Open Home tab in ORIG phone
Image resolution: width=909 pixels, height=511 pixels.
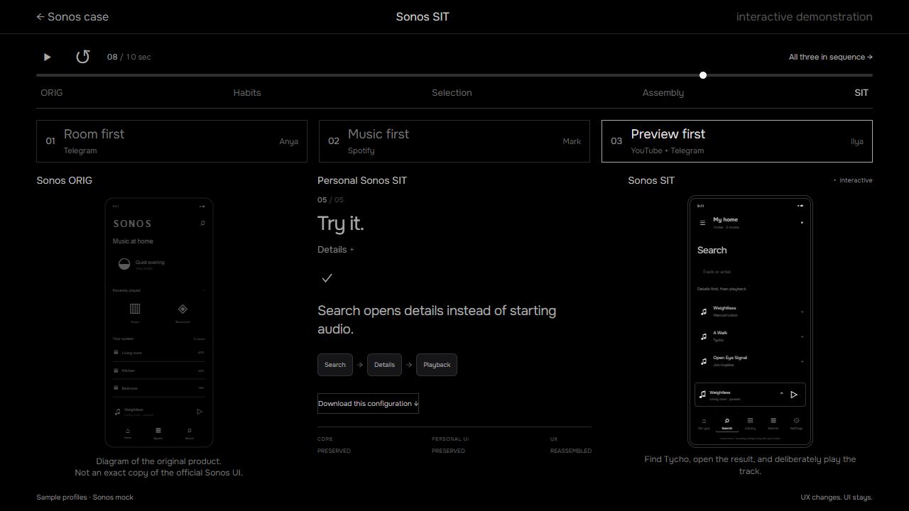pyautogui.click(x=128, y=433)
